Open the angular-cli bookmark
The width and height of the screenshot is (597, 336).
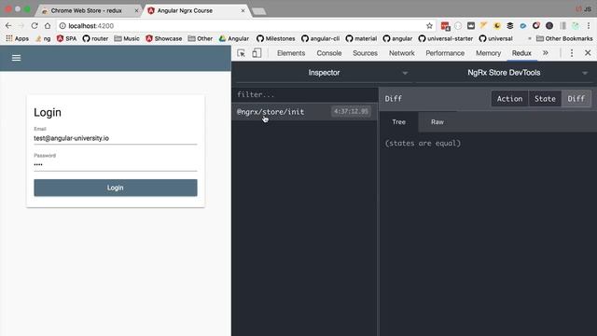(x=320, y=38)
